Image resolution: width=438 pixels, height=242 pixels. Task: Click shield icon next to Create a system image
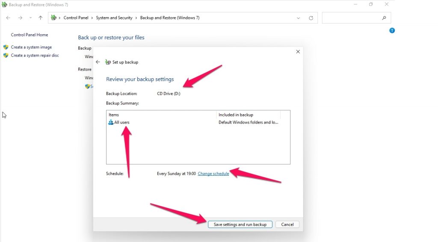[x=6, y=47]
